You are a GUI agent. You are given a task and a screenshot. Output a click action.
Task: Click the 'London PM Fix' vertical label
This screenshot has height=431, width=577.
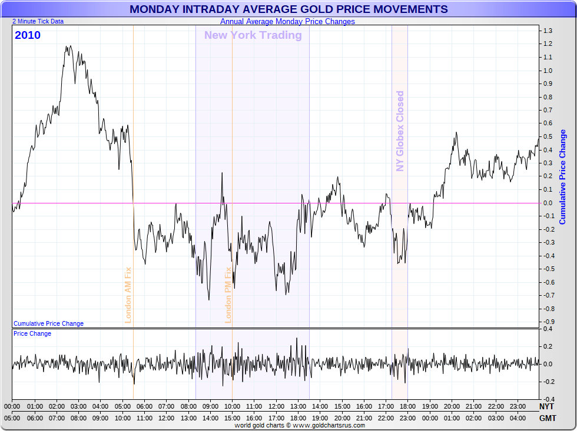(x=228, y=295)
